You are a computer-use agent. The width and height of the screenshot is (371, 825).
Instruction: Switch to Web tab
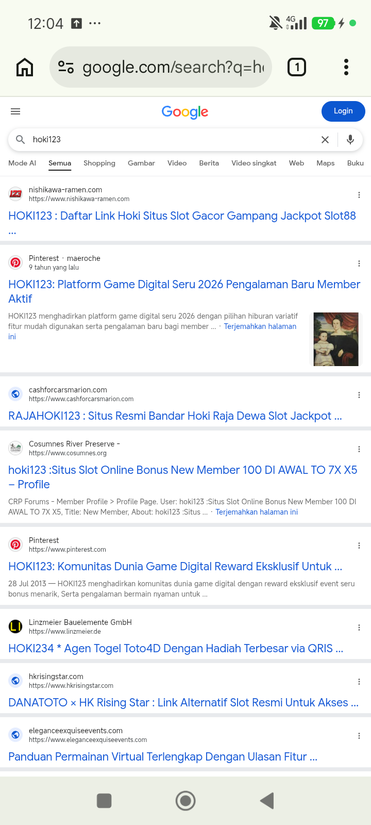(296, 163)
